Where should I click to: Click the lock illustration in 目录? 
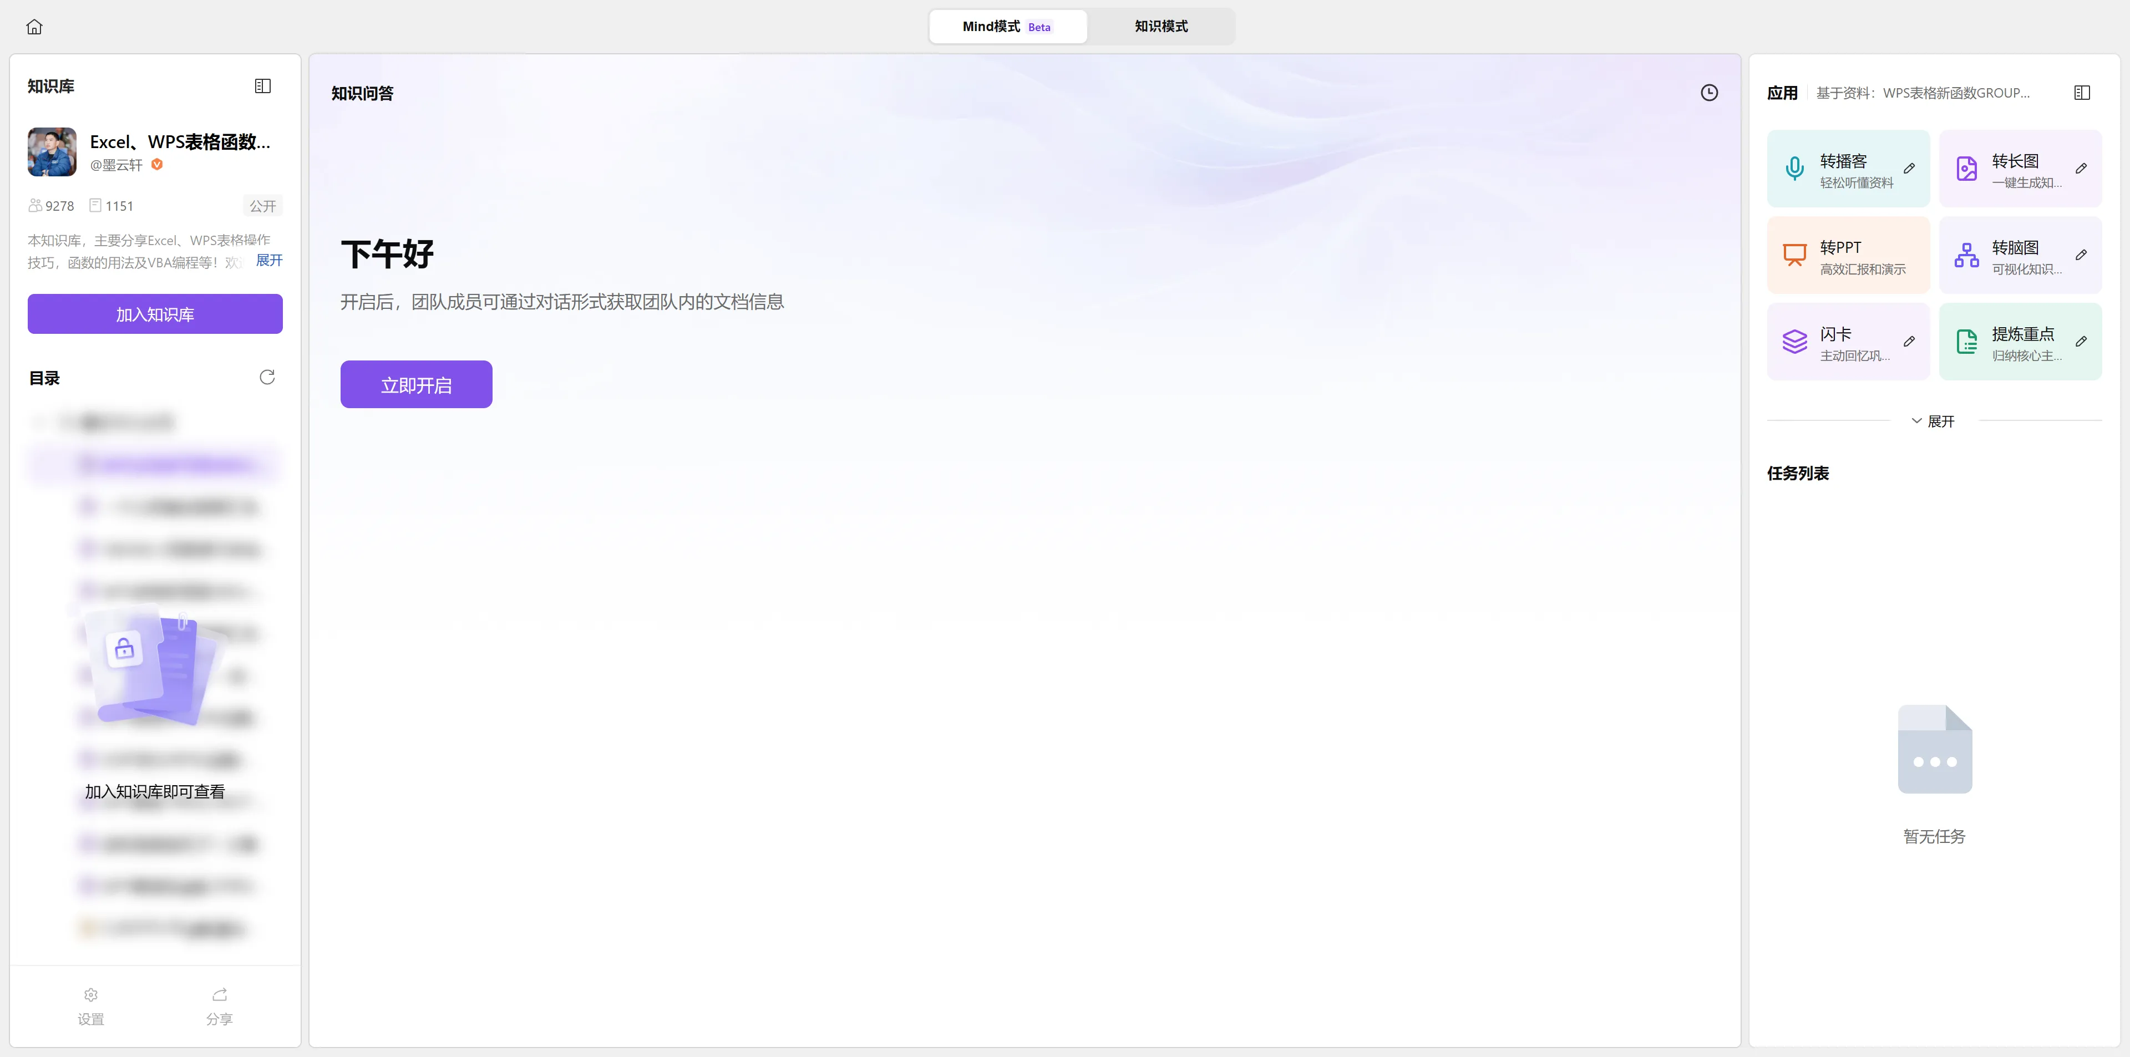click(155, 666)
